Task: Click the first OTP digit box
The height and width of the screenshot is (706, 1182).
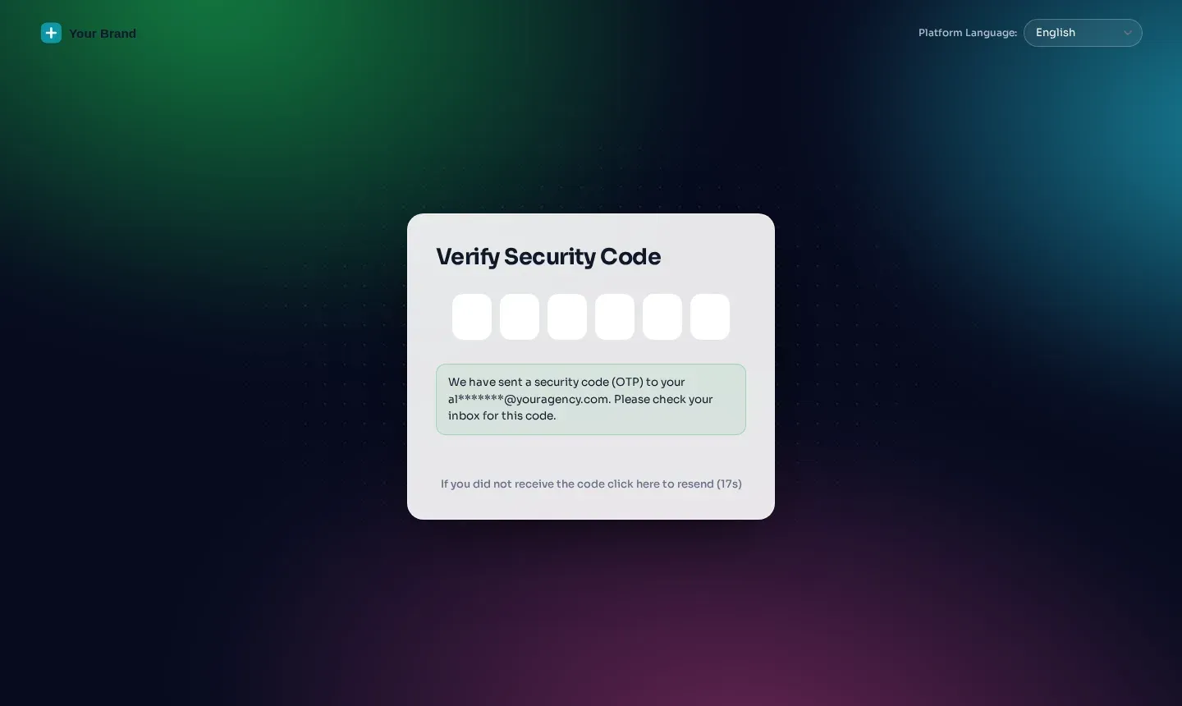Action: click(x=472, y=317)
